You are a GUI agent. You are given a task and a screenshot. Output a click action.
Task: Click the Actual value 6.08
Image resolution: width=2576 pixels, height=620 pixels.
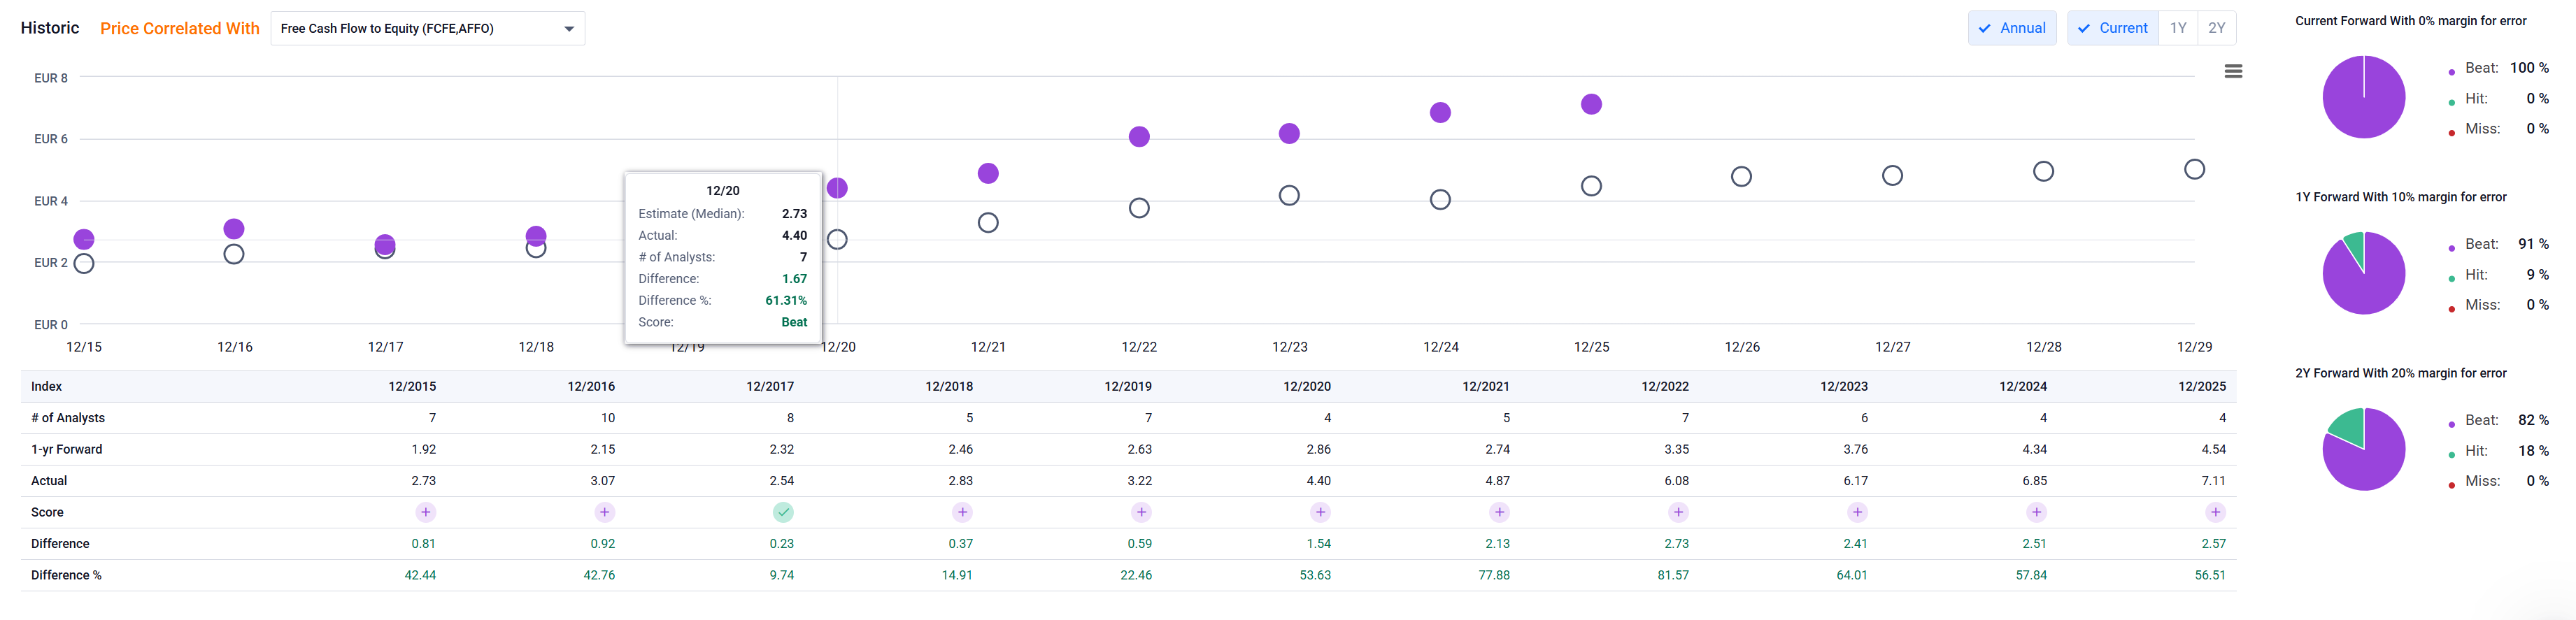(1677, 481)
